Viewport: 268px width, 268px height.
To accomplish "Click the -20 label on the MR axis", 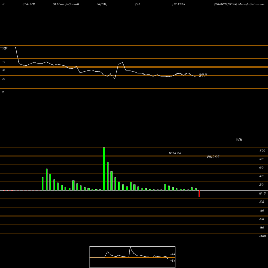I will coord(262,202).
